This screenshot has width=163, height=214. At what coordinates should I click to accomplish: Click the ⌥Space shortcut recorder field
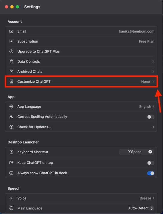click(x=136, y=152)
